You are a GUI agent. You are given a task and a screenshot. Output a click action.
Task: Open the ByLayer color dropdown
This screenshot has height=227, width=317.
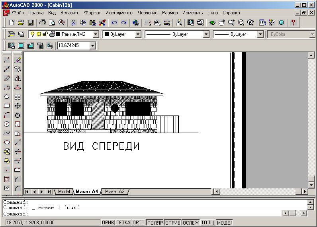(x=138, y=34)
